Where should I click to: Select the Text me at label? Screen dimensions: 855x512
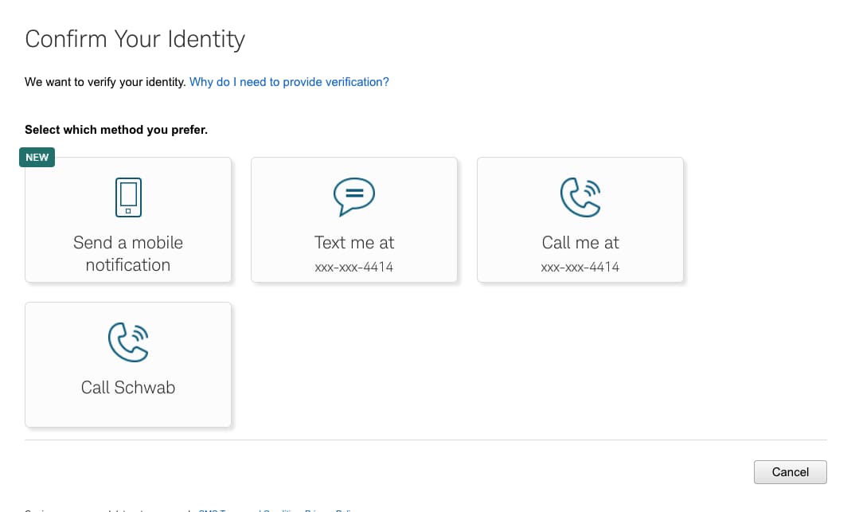(x=354, y=243)
